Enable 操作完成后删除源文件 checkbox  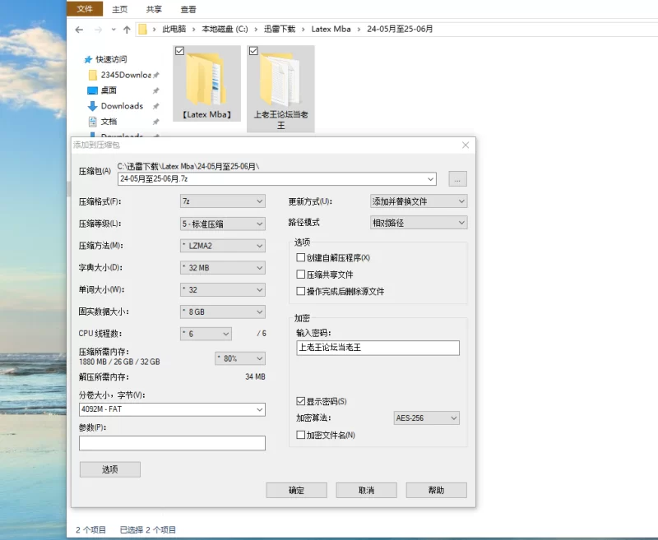pos(300,291)
